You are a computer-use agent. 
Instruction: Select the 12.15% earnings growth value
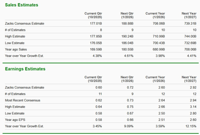pyautogui.click(x=190, y=126)
